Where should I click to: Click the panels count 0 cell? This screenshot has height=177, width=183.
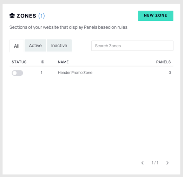point(170,73)
